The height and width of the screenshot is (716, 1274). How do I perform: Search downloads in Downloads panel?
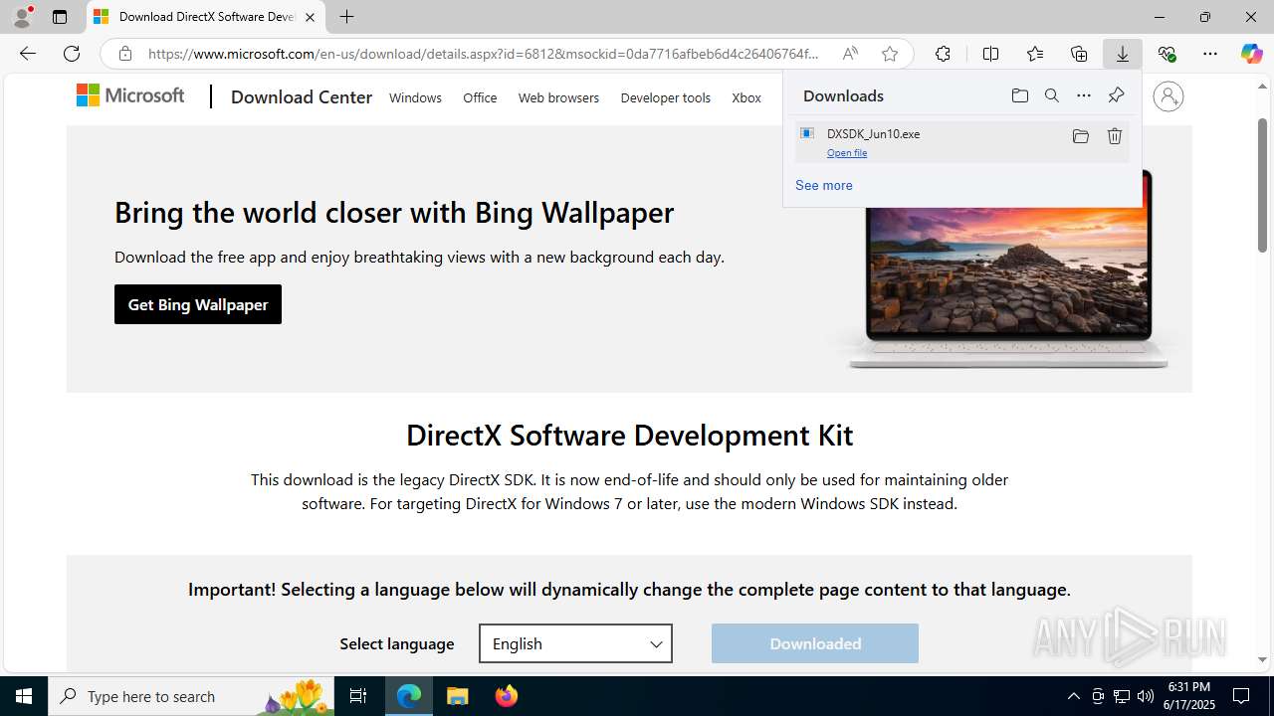[1051, 95]
